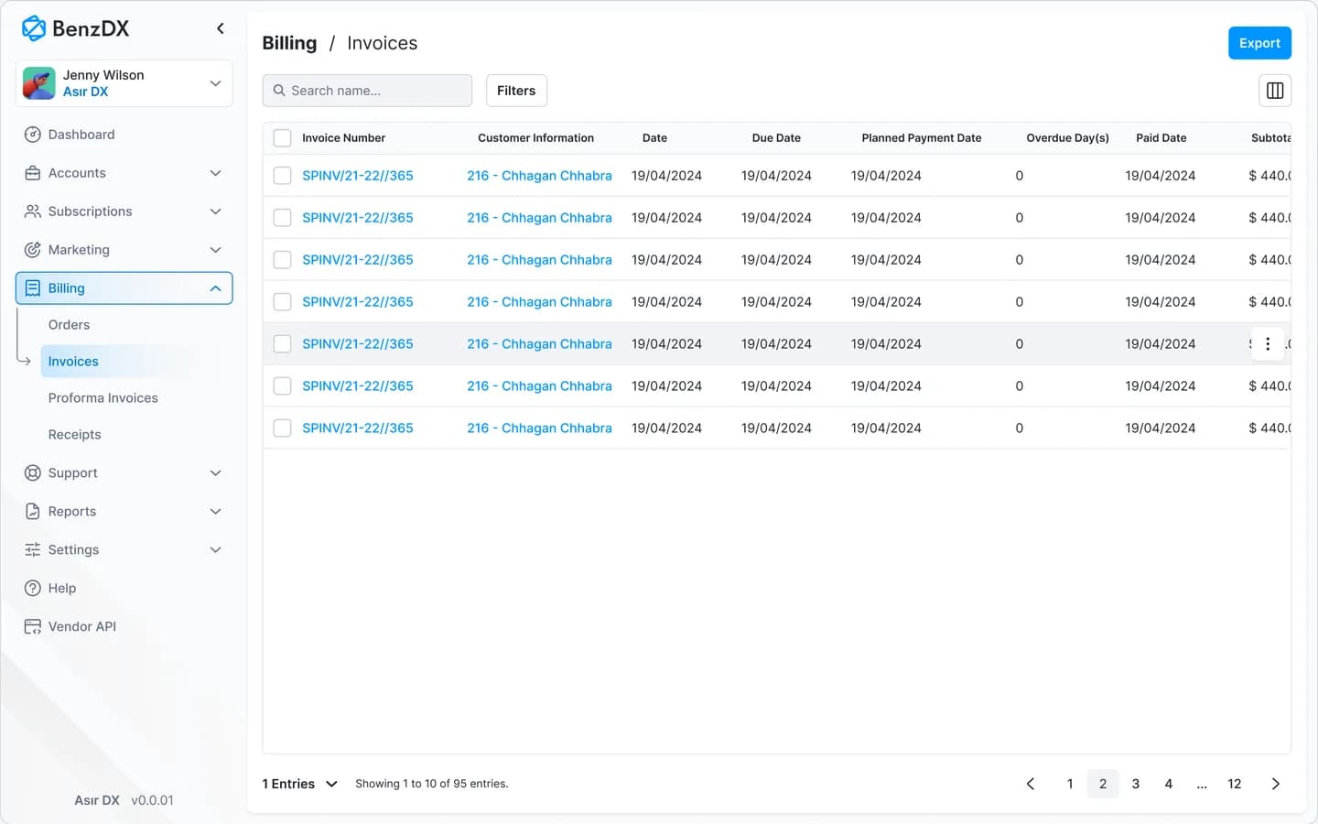Click the Billing receipt icon

coord(33,288)
